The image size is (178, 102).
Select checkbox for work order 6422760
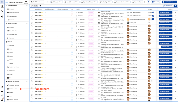tap(32, 16)
